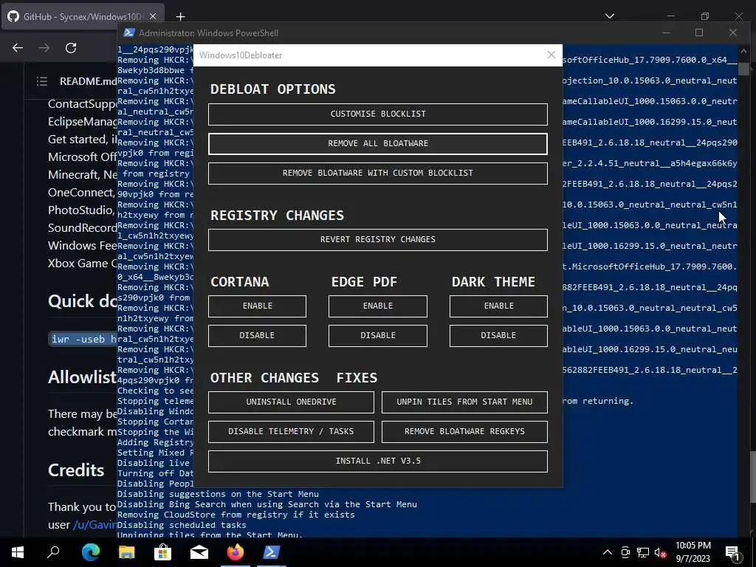Viewport: 756px width, 567px height.
Task: Open Mail app from taskbar
Action: pyautogui.click(x=199, y=552)
